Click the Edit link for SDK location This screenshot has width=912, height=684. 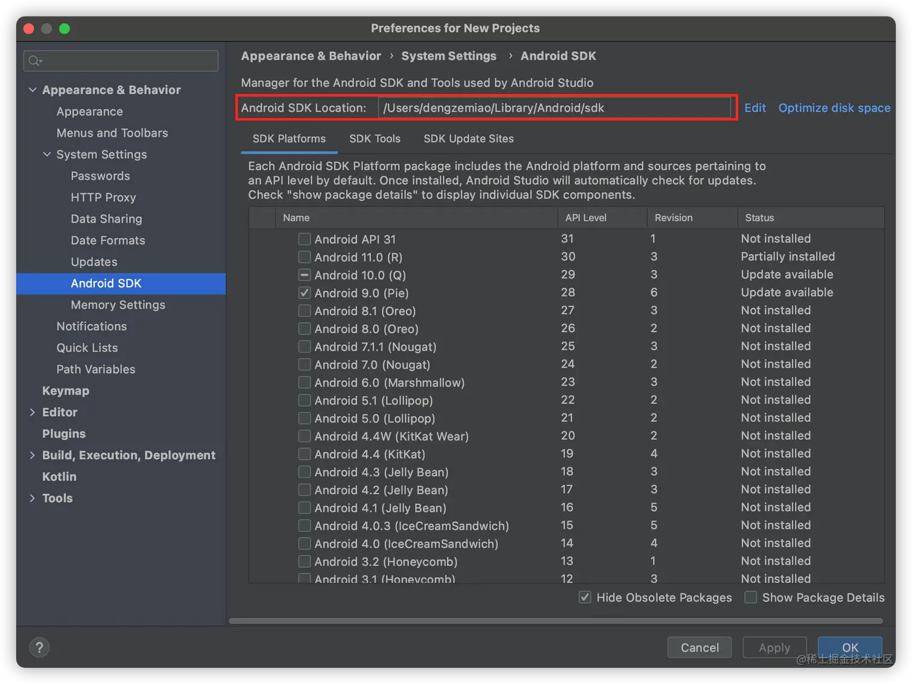click(755, 108)
